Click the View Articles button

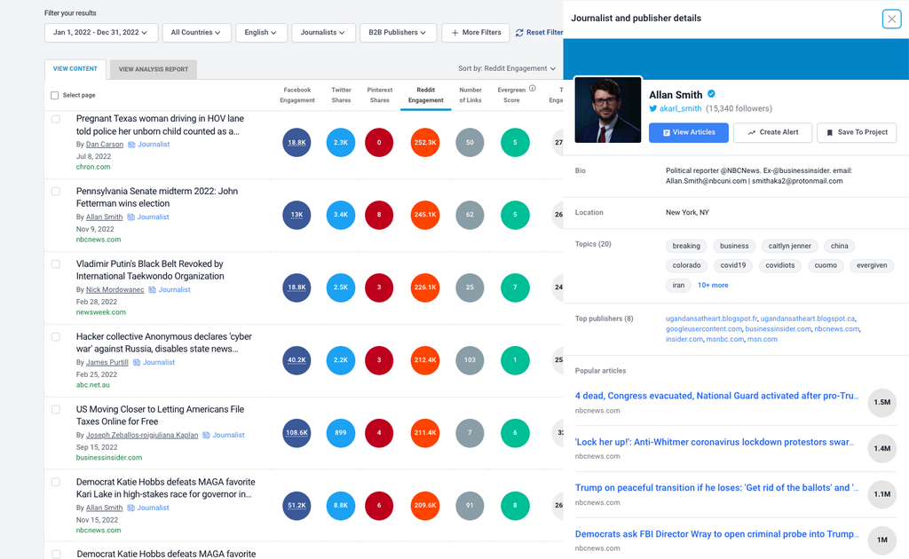(x=688, y=132)
